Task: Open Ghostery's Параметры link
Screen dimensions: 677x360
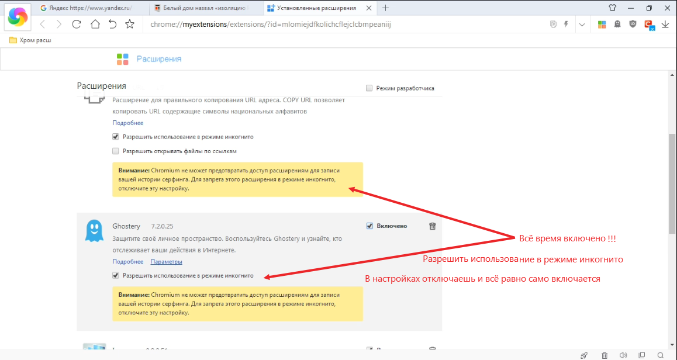Action: pyautogui.click(x=166, y=261)
